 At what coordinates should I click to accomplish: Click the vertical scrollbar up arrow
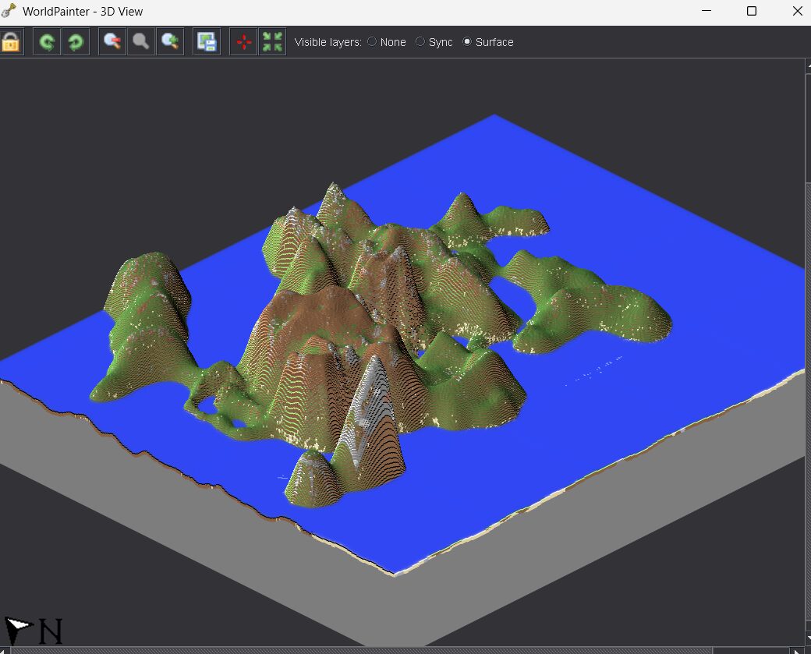pos(807,66)
